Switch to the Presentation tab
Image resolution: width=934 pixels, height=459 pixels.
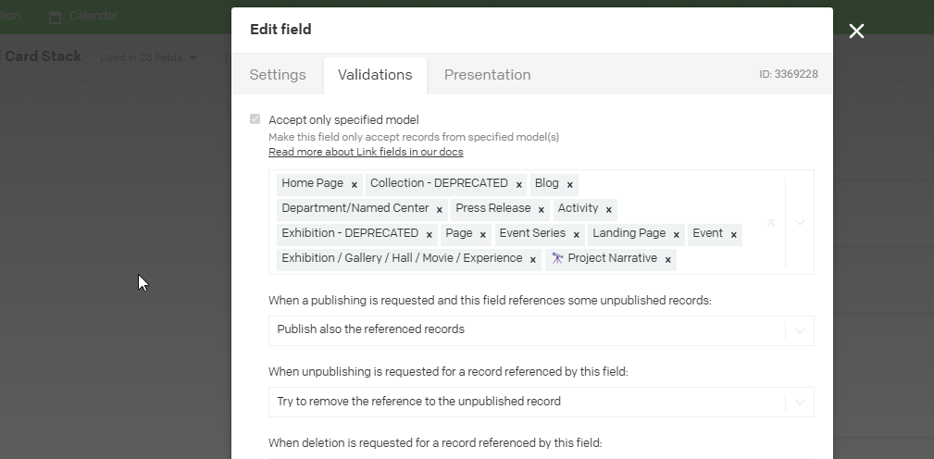pos(487,75)
